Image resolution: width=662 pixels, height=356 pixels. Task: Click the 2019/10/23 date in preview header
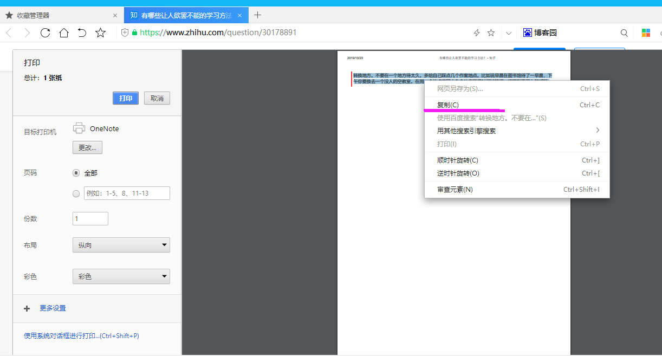355,57
